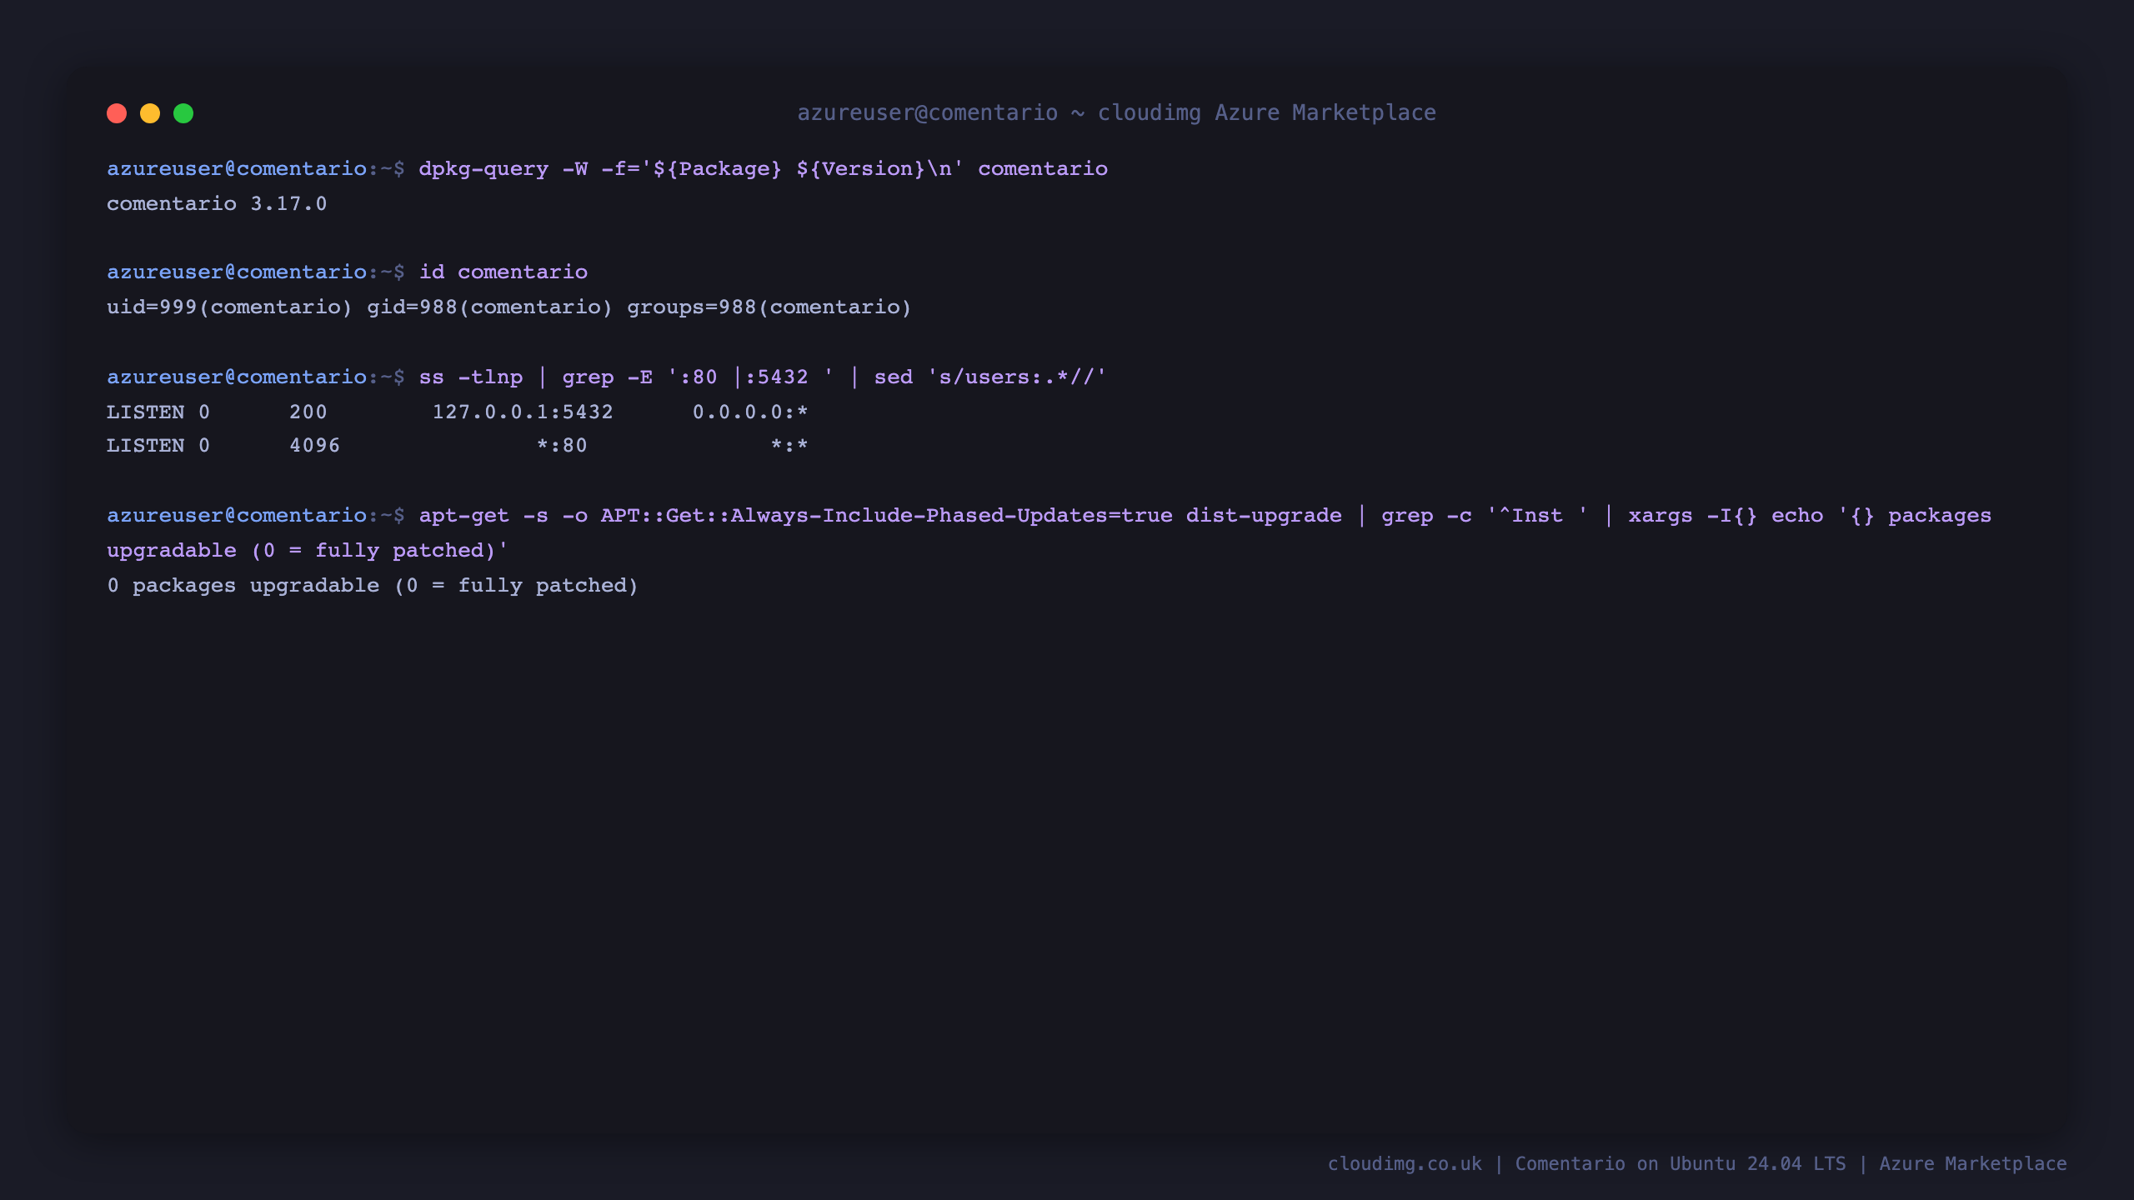Select the 'comentario 3.17.0' output line

click(217, 204)
